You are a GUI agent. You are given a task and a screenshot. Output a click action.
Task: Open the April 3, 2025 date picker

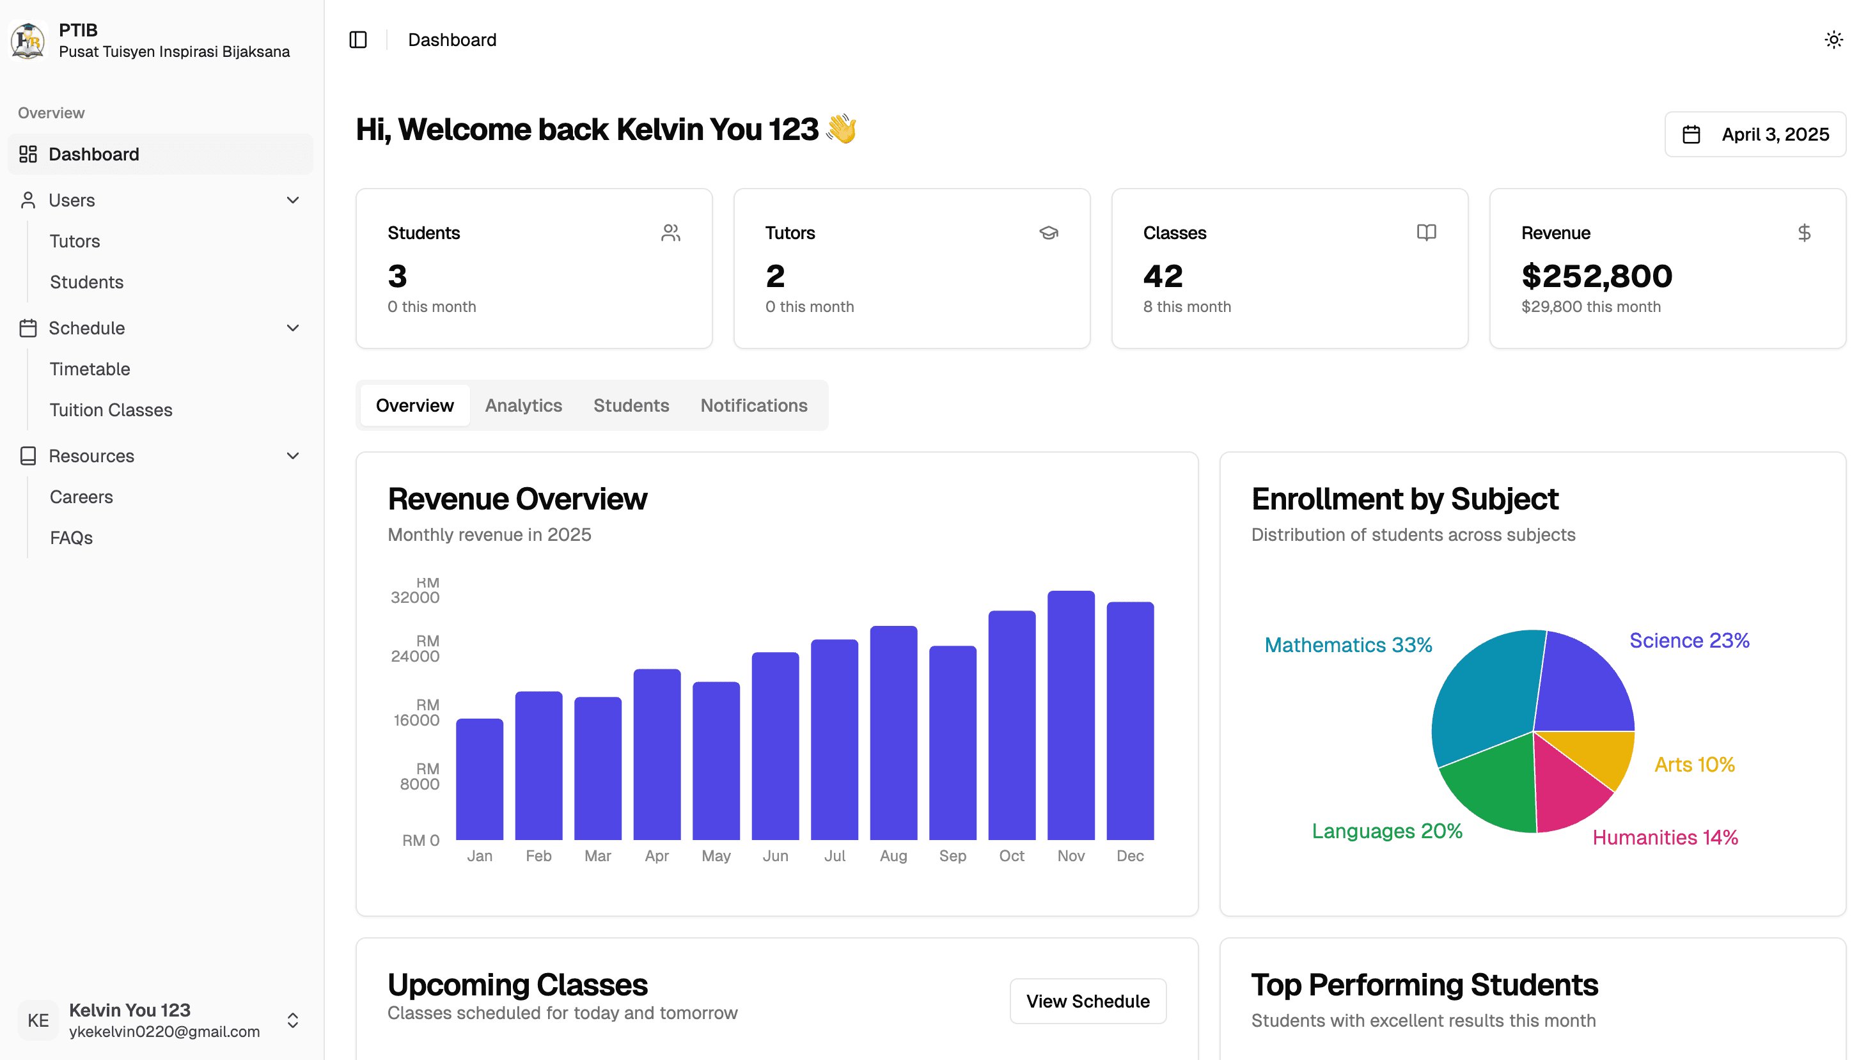[1754, 135]
